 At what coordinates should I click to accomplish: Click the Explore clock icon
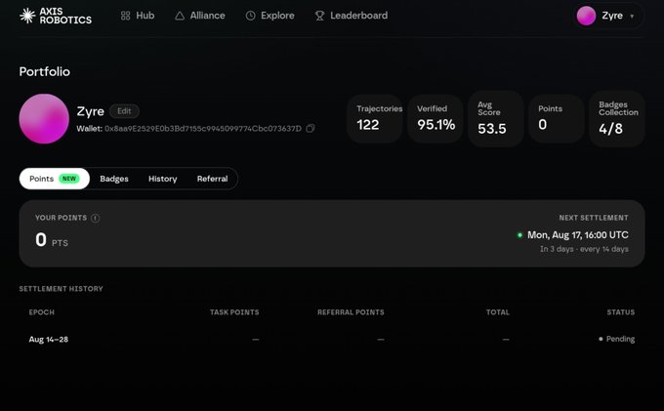point(251,16)
